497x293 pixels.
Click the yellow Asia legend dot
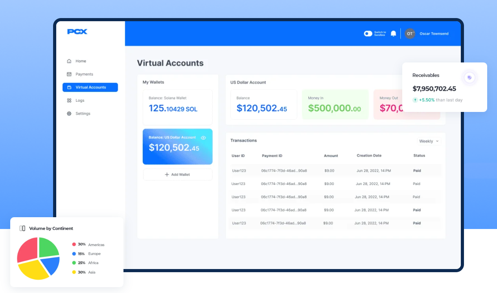click(x=74, y=272)
